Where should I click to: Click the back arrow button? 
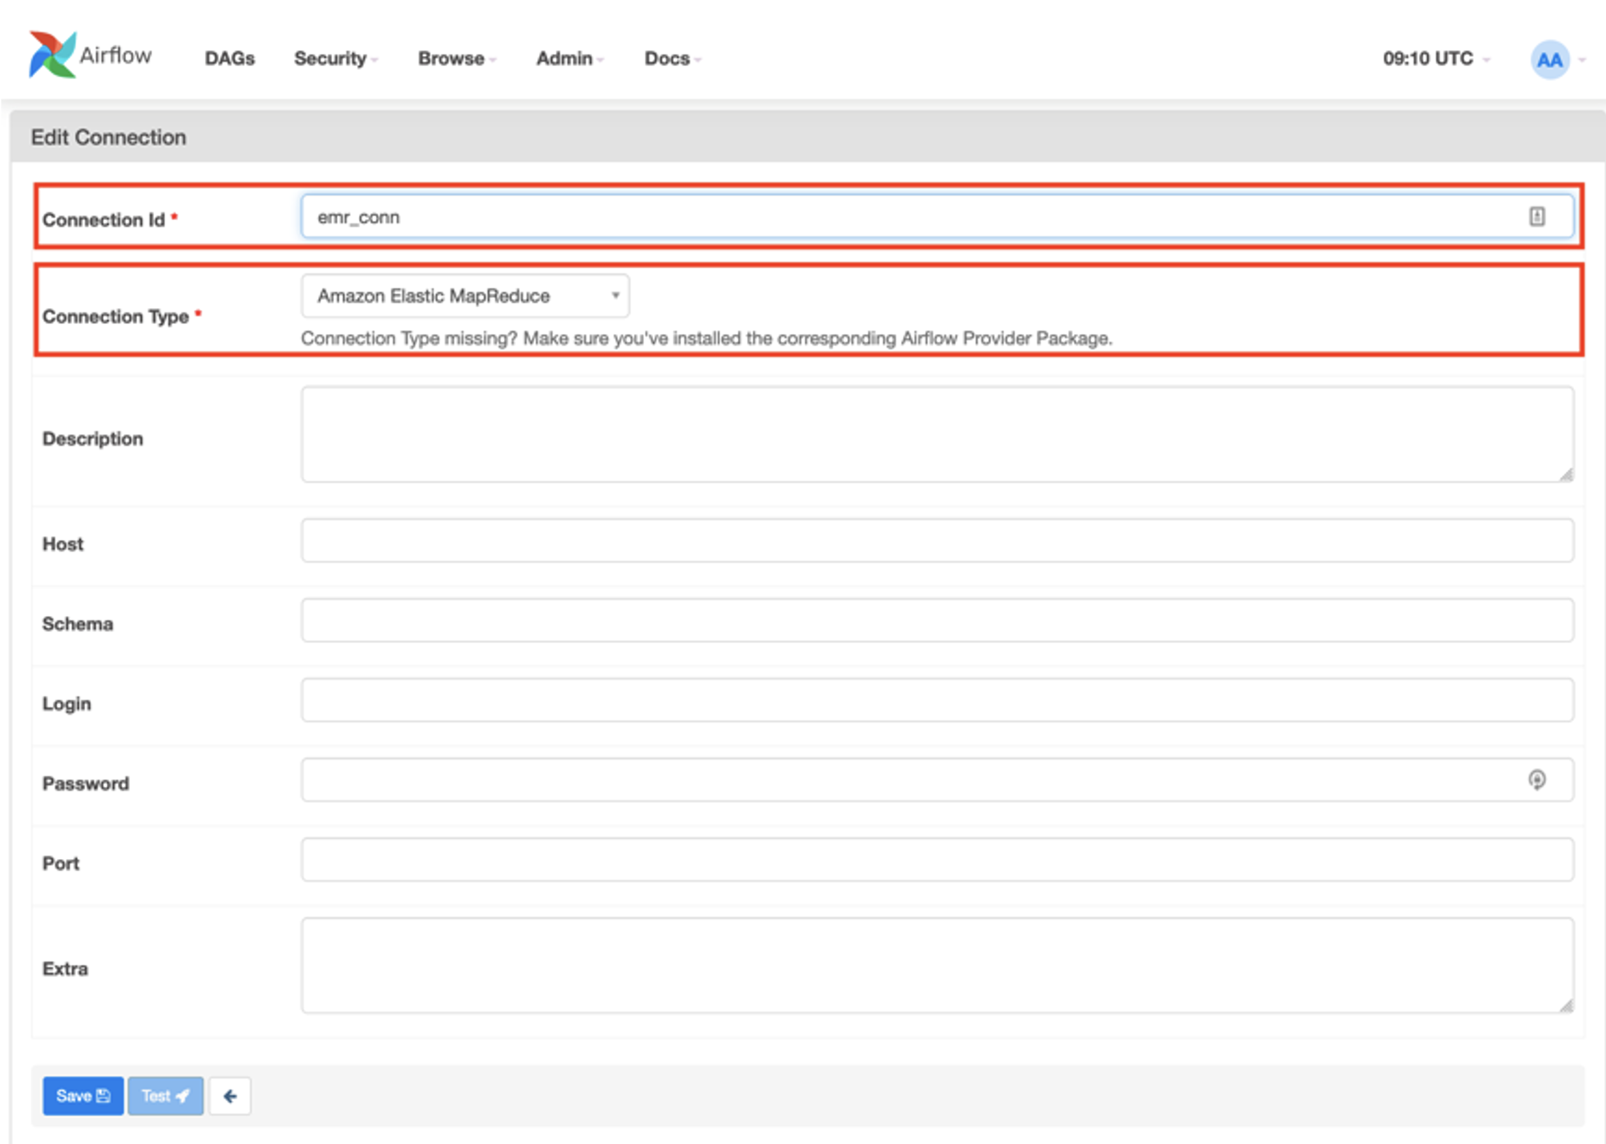pyautogui.click(x=230, y=1096)
